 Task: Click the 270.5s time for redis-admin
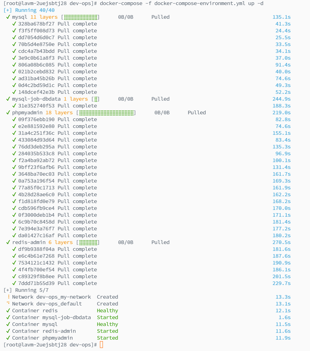pyautogui.click(x=281, y=243)
